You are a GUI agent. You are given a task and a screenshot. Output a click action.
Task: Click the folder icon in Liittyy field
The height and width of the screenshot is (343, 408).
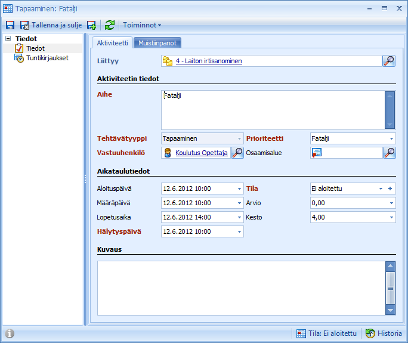click(168, 61)
